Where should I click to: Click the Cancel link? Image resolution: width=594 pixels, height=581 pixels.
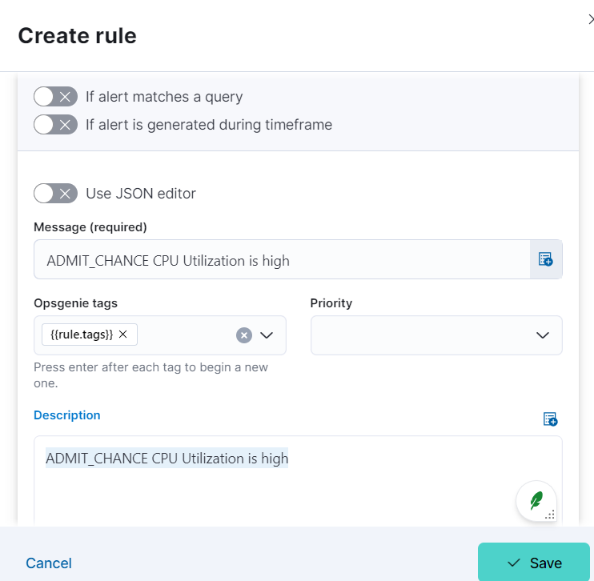49,563
